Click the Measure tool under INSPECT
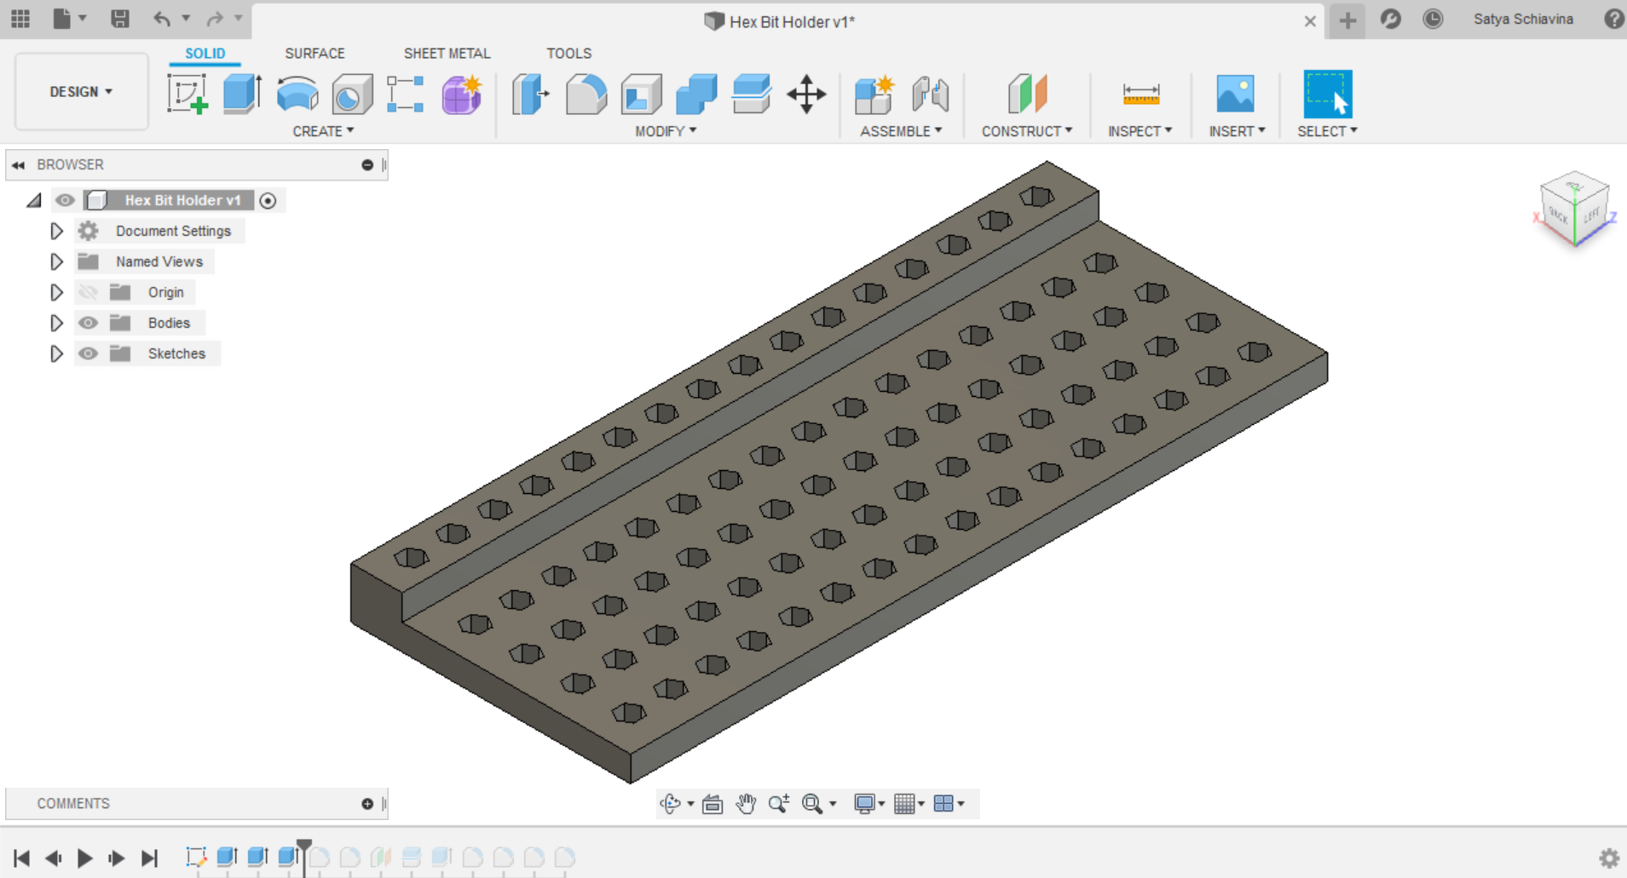The width and height of the screenshot is (1627, 878). (1140, 95)
